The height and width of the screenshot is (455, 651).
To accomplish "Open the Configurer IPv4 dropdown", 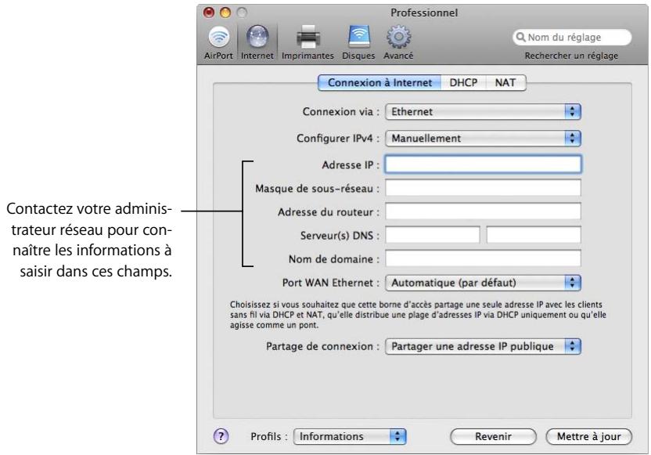I will point(484,139).
